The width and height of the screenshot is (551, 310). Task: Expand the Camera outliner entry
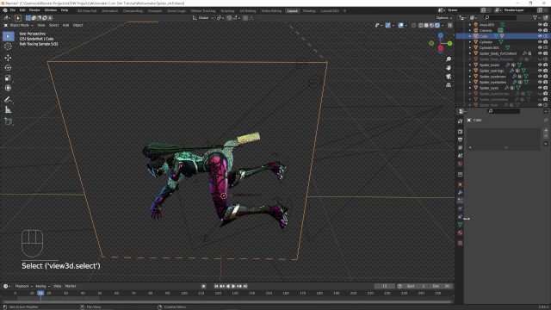tap(470, 31)
